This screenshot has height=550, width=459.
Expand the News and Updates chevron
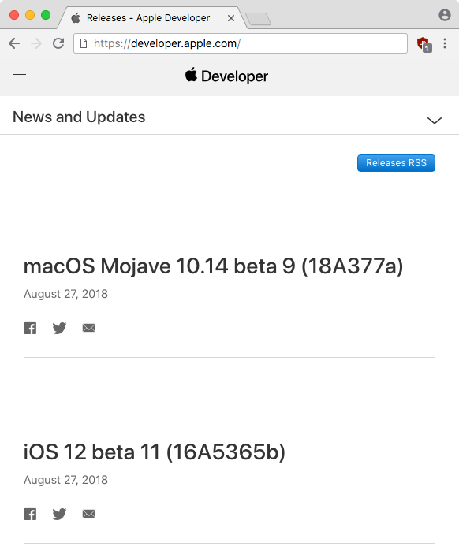point(435,121)
